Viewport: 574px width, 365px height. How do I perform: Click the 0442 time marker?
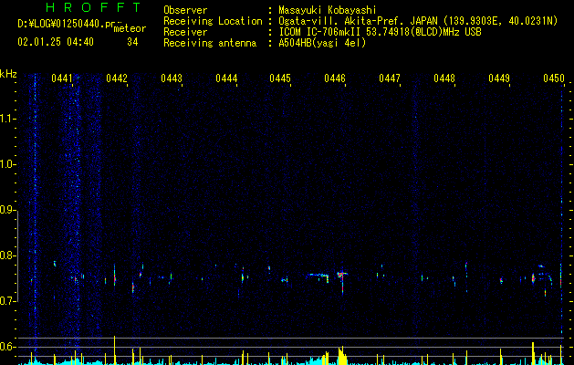point(117,78)
